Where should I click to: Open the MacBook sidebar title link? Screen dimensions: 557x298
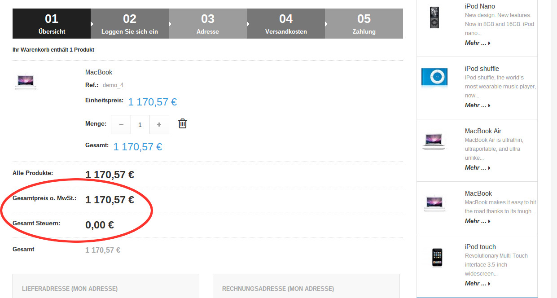coord(478,193)
